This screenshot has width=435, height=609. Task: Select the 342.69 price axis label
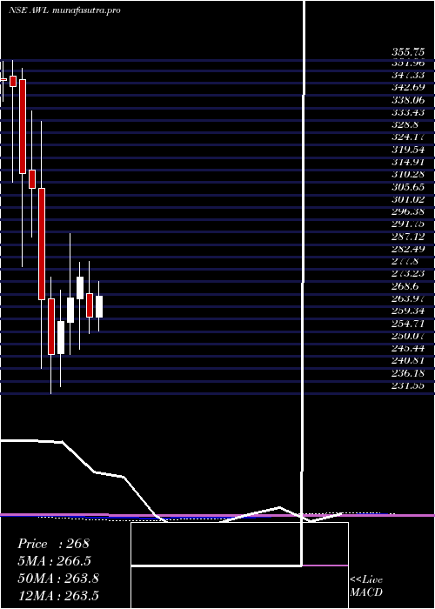[408, 87]
